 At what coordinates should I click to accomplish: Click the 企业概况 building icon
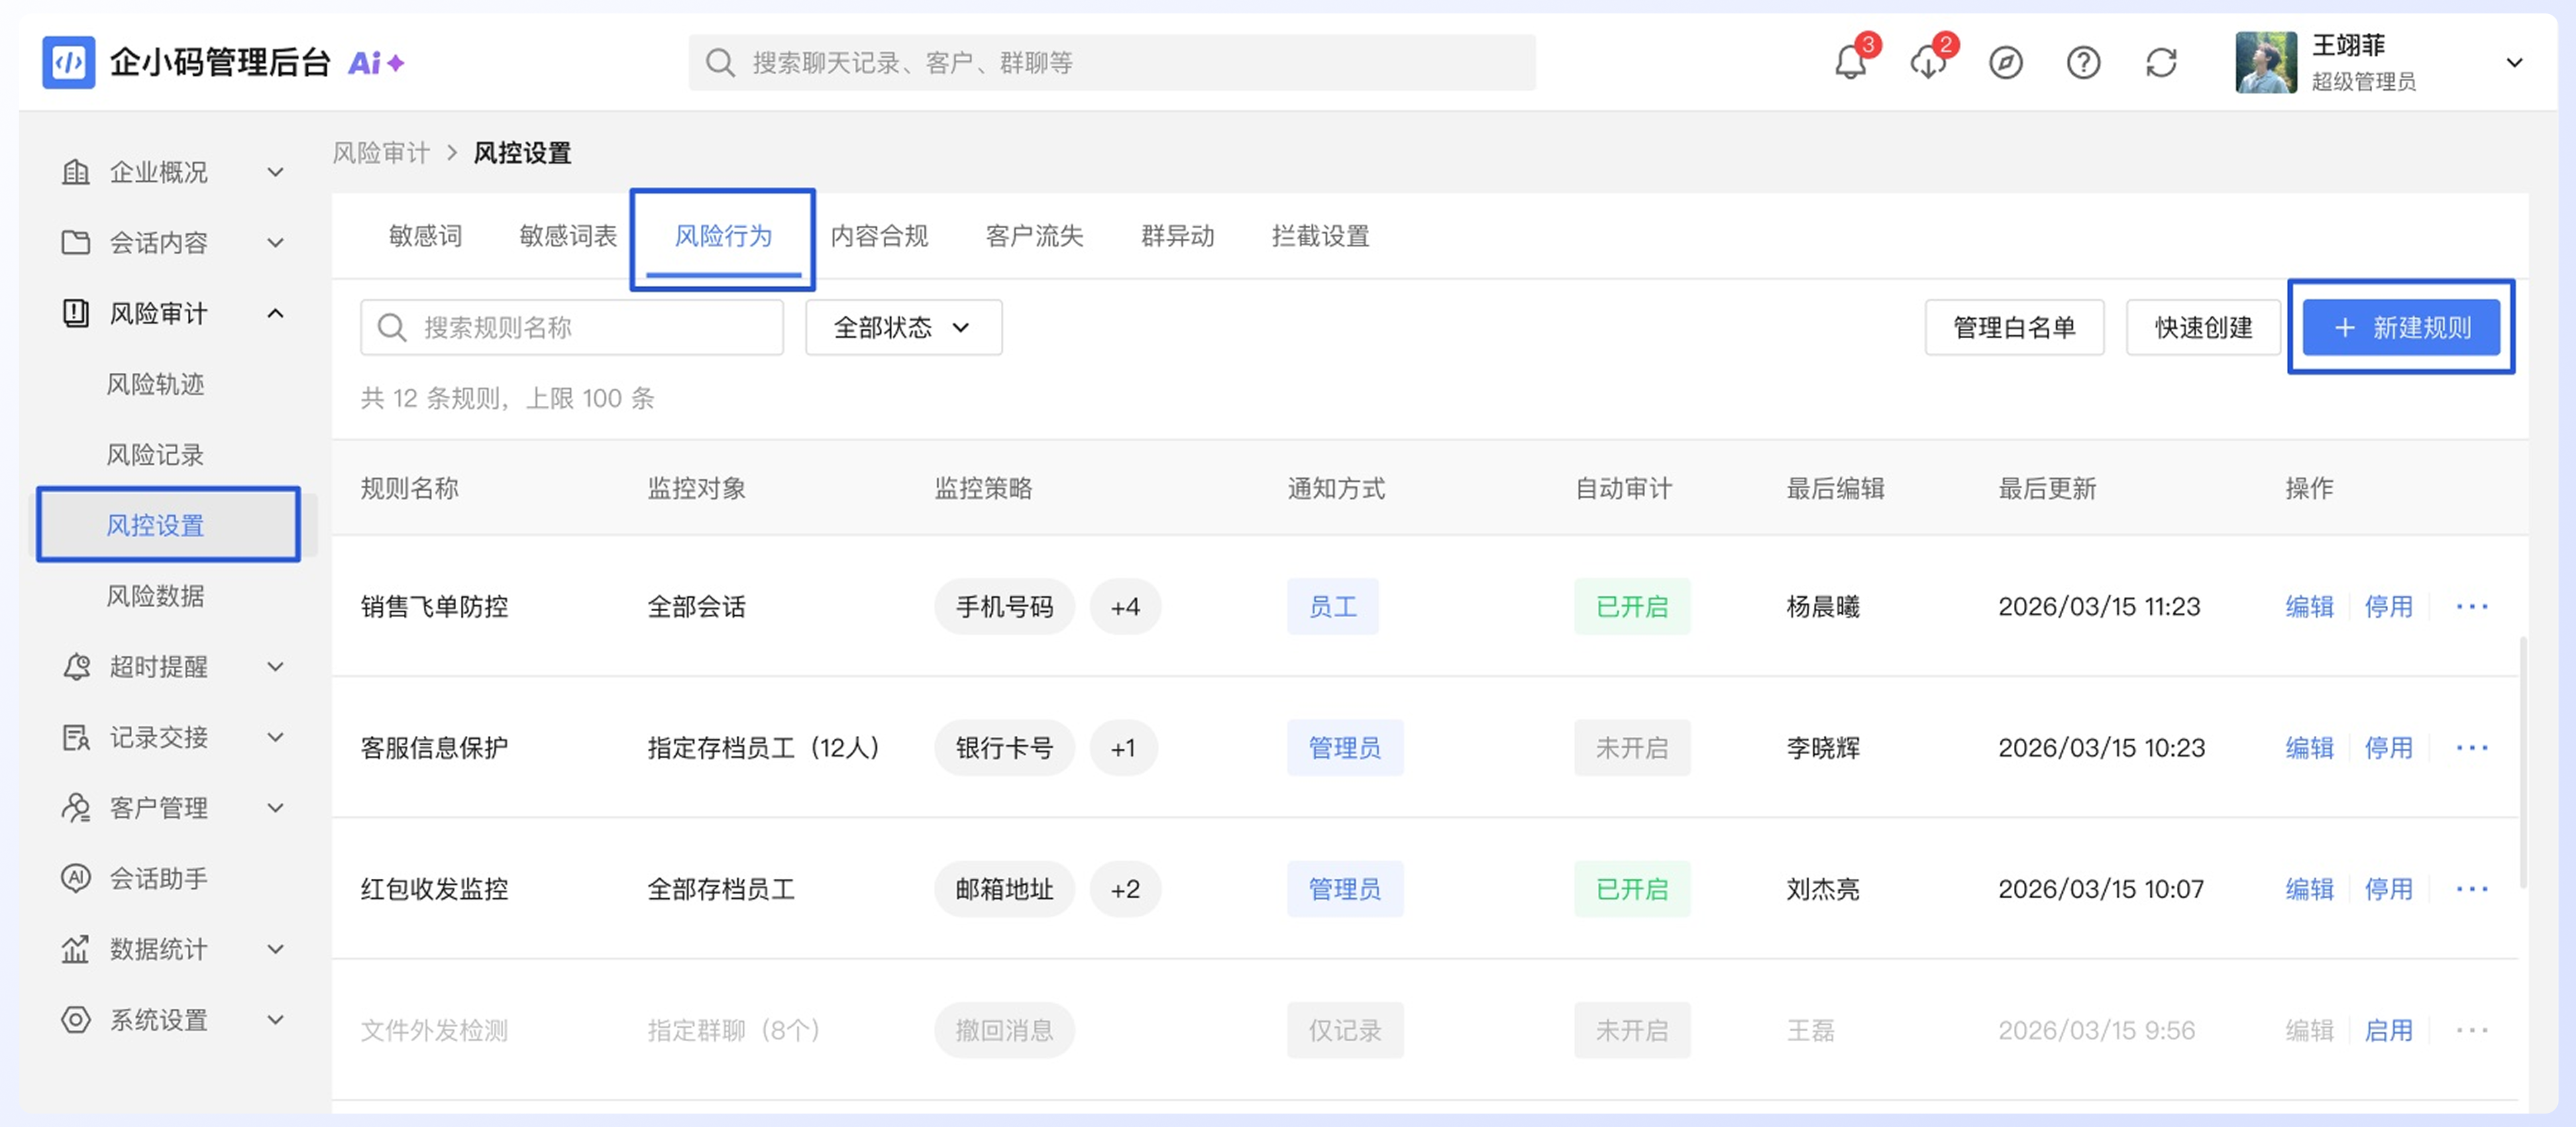tap(76, 171)
